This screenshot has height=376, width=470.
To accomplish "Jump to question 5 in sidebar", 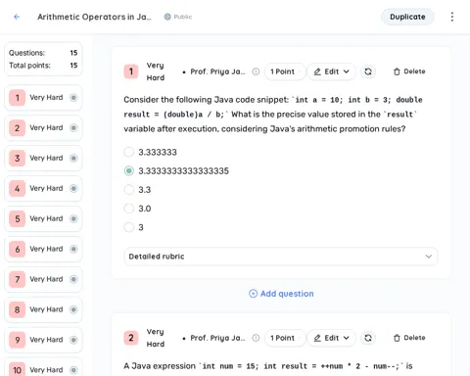I will coord(43,218).
